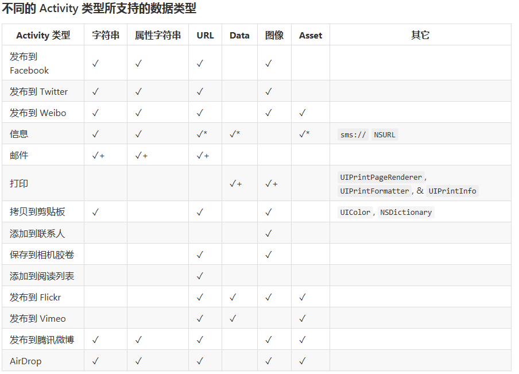The image size is (519, 374).
Task: Select the 添加到联系人 row label
Action: 37,233
